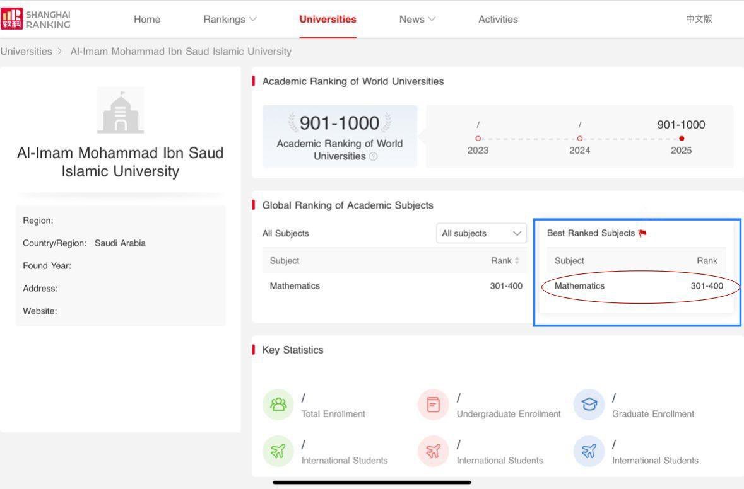This screenshot has height=489, width=744.
Task: Click the blue International Students airplane icon
Action: click(x=588, y=451)
